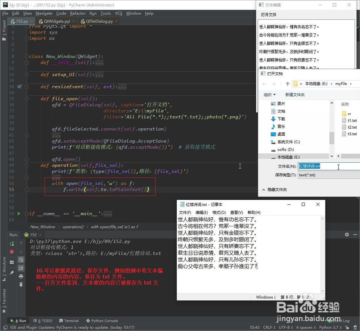Select softs (D:) drive in file dialog
The width and height of the screenshot is (360, 331).
[x=282, y=150]
